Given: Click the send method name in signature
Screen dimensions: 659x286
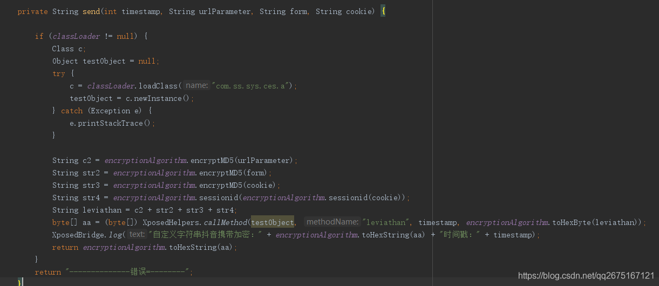Looking at the screenshot, I should 91,11.
